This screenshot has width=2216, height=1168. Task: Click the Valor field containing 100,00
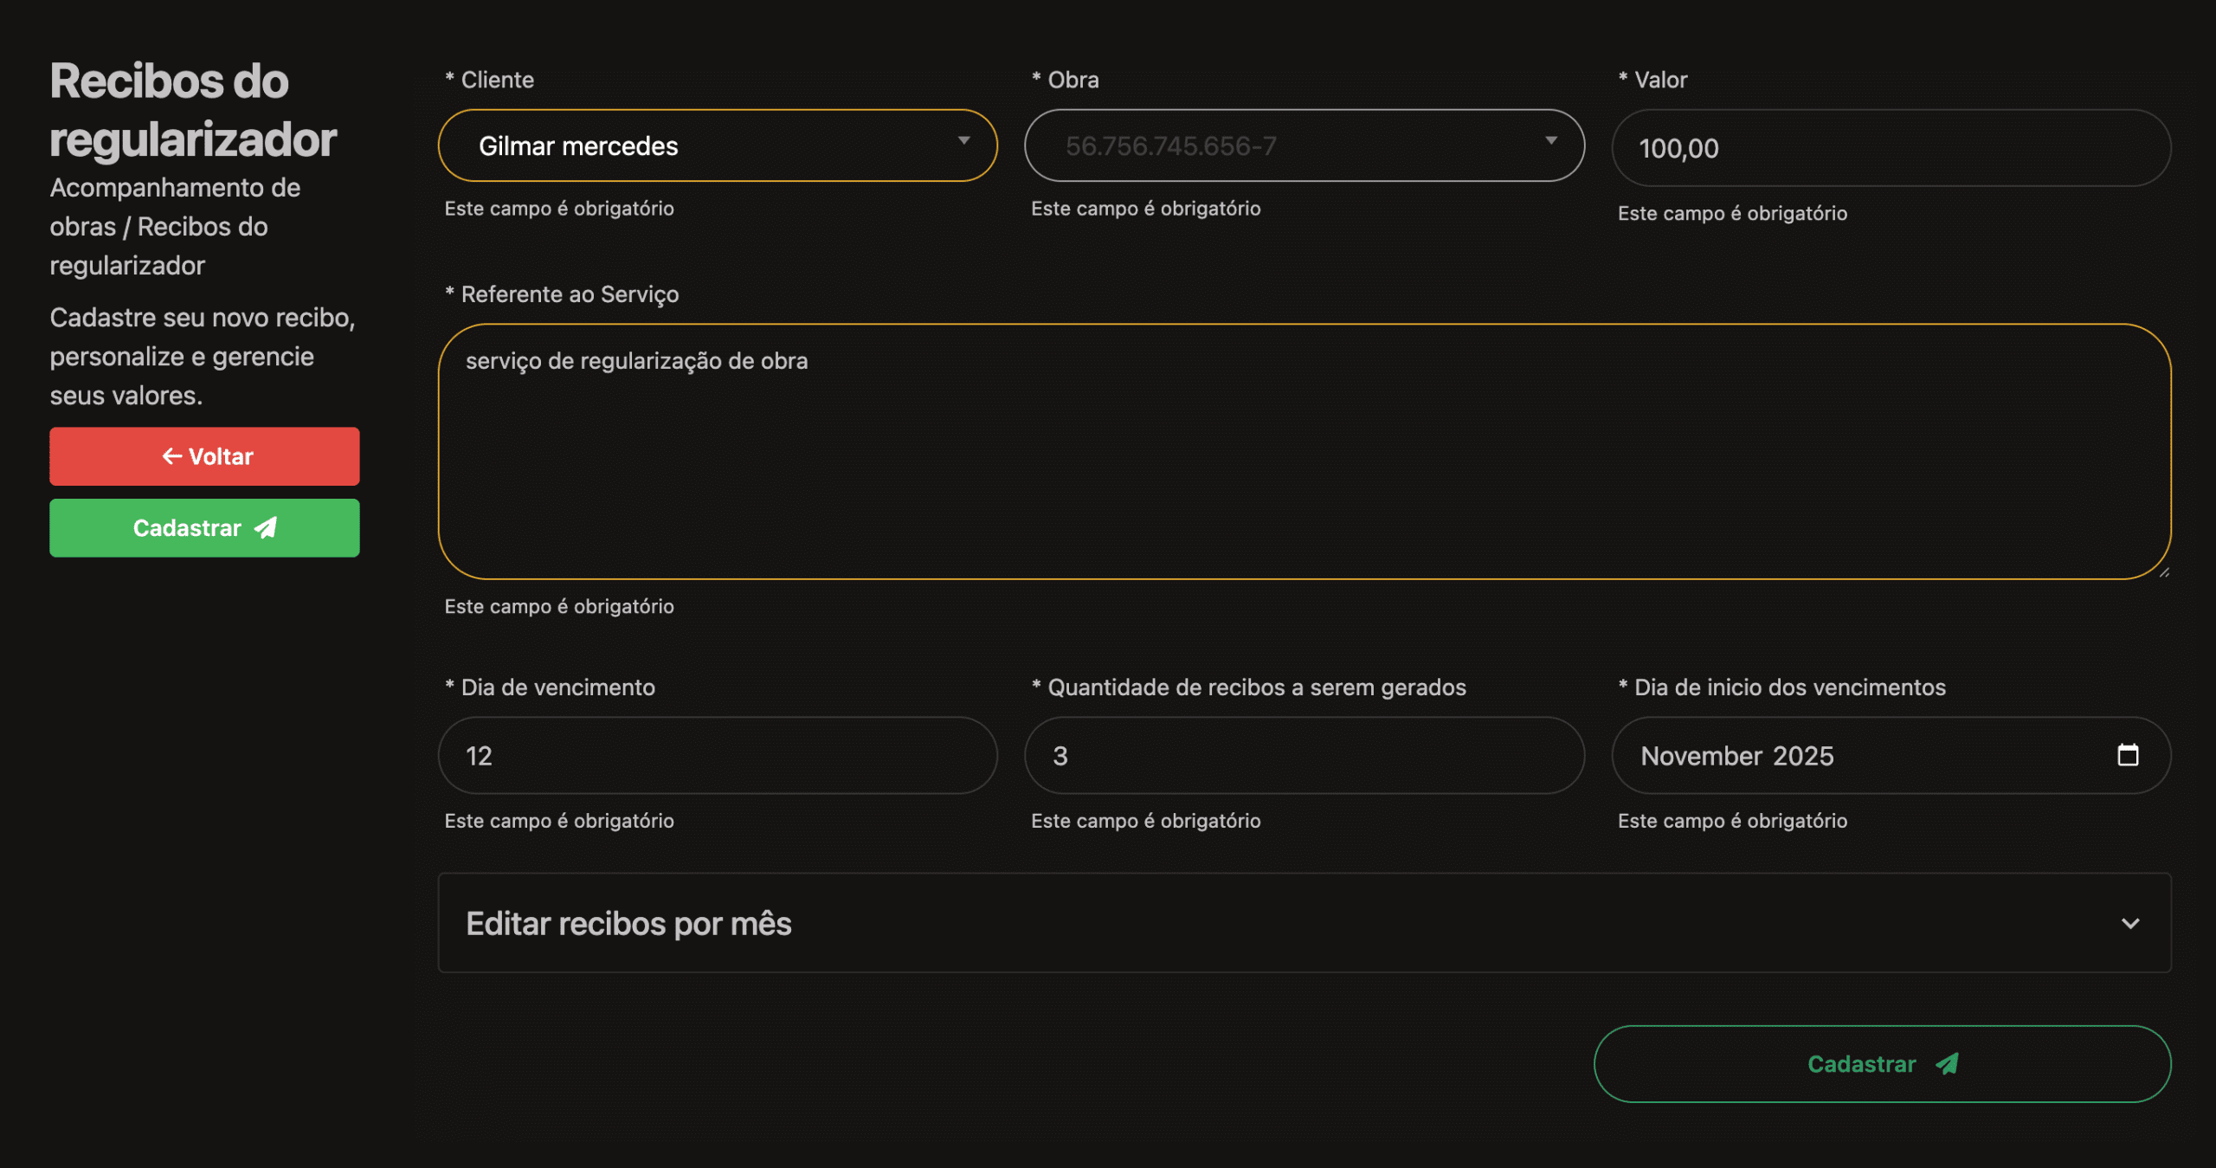click(1890, 148)
